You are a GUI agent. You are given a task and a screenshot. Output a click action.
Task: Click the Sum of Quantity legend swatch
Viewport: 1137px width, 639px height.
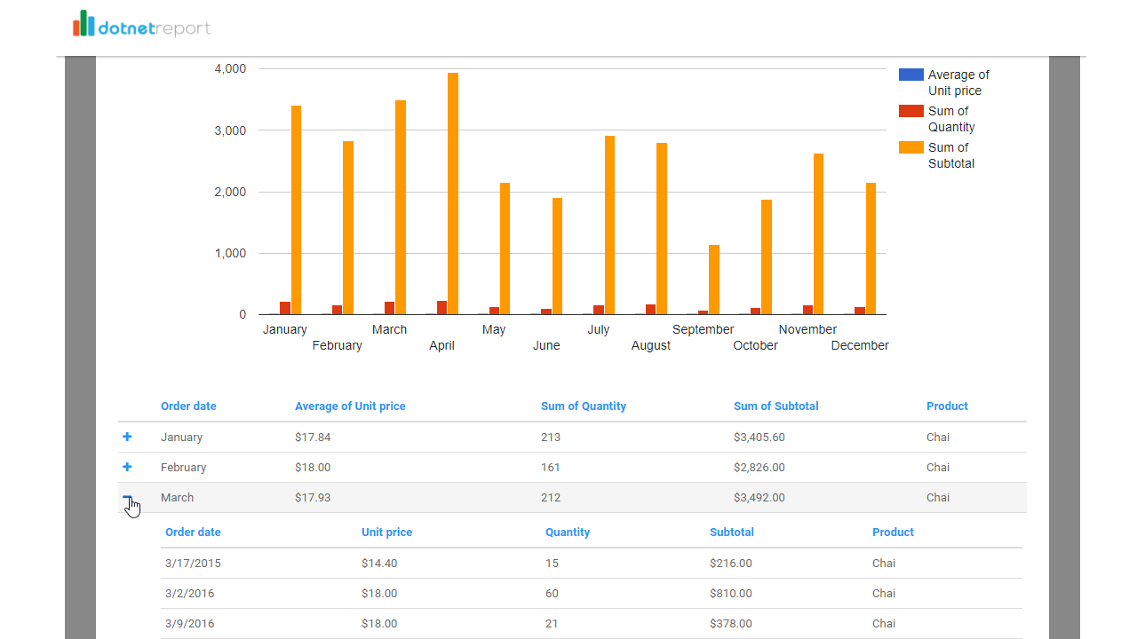(x=911, y=111)
